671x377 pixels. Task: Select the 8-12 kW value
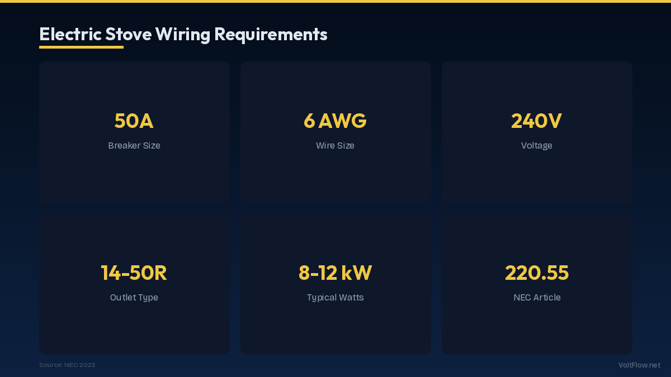335,273
